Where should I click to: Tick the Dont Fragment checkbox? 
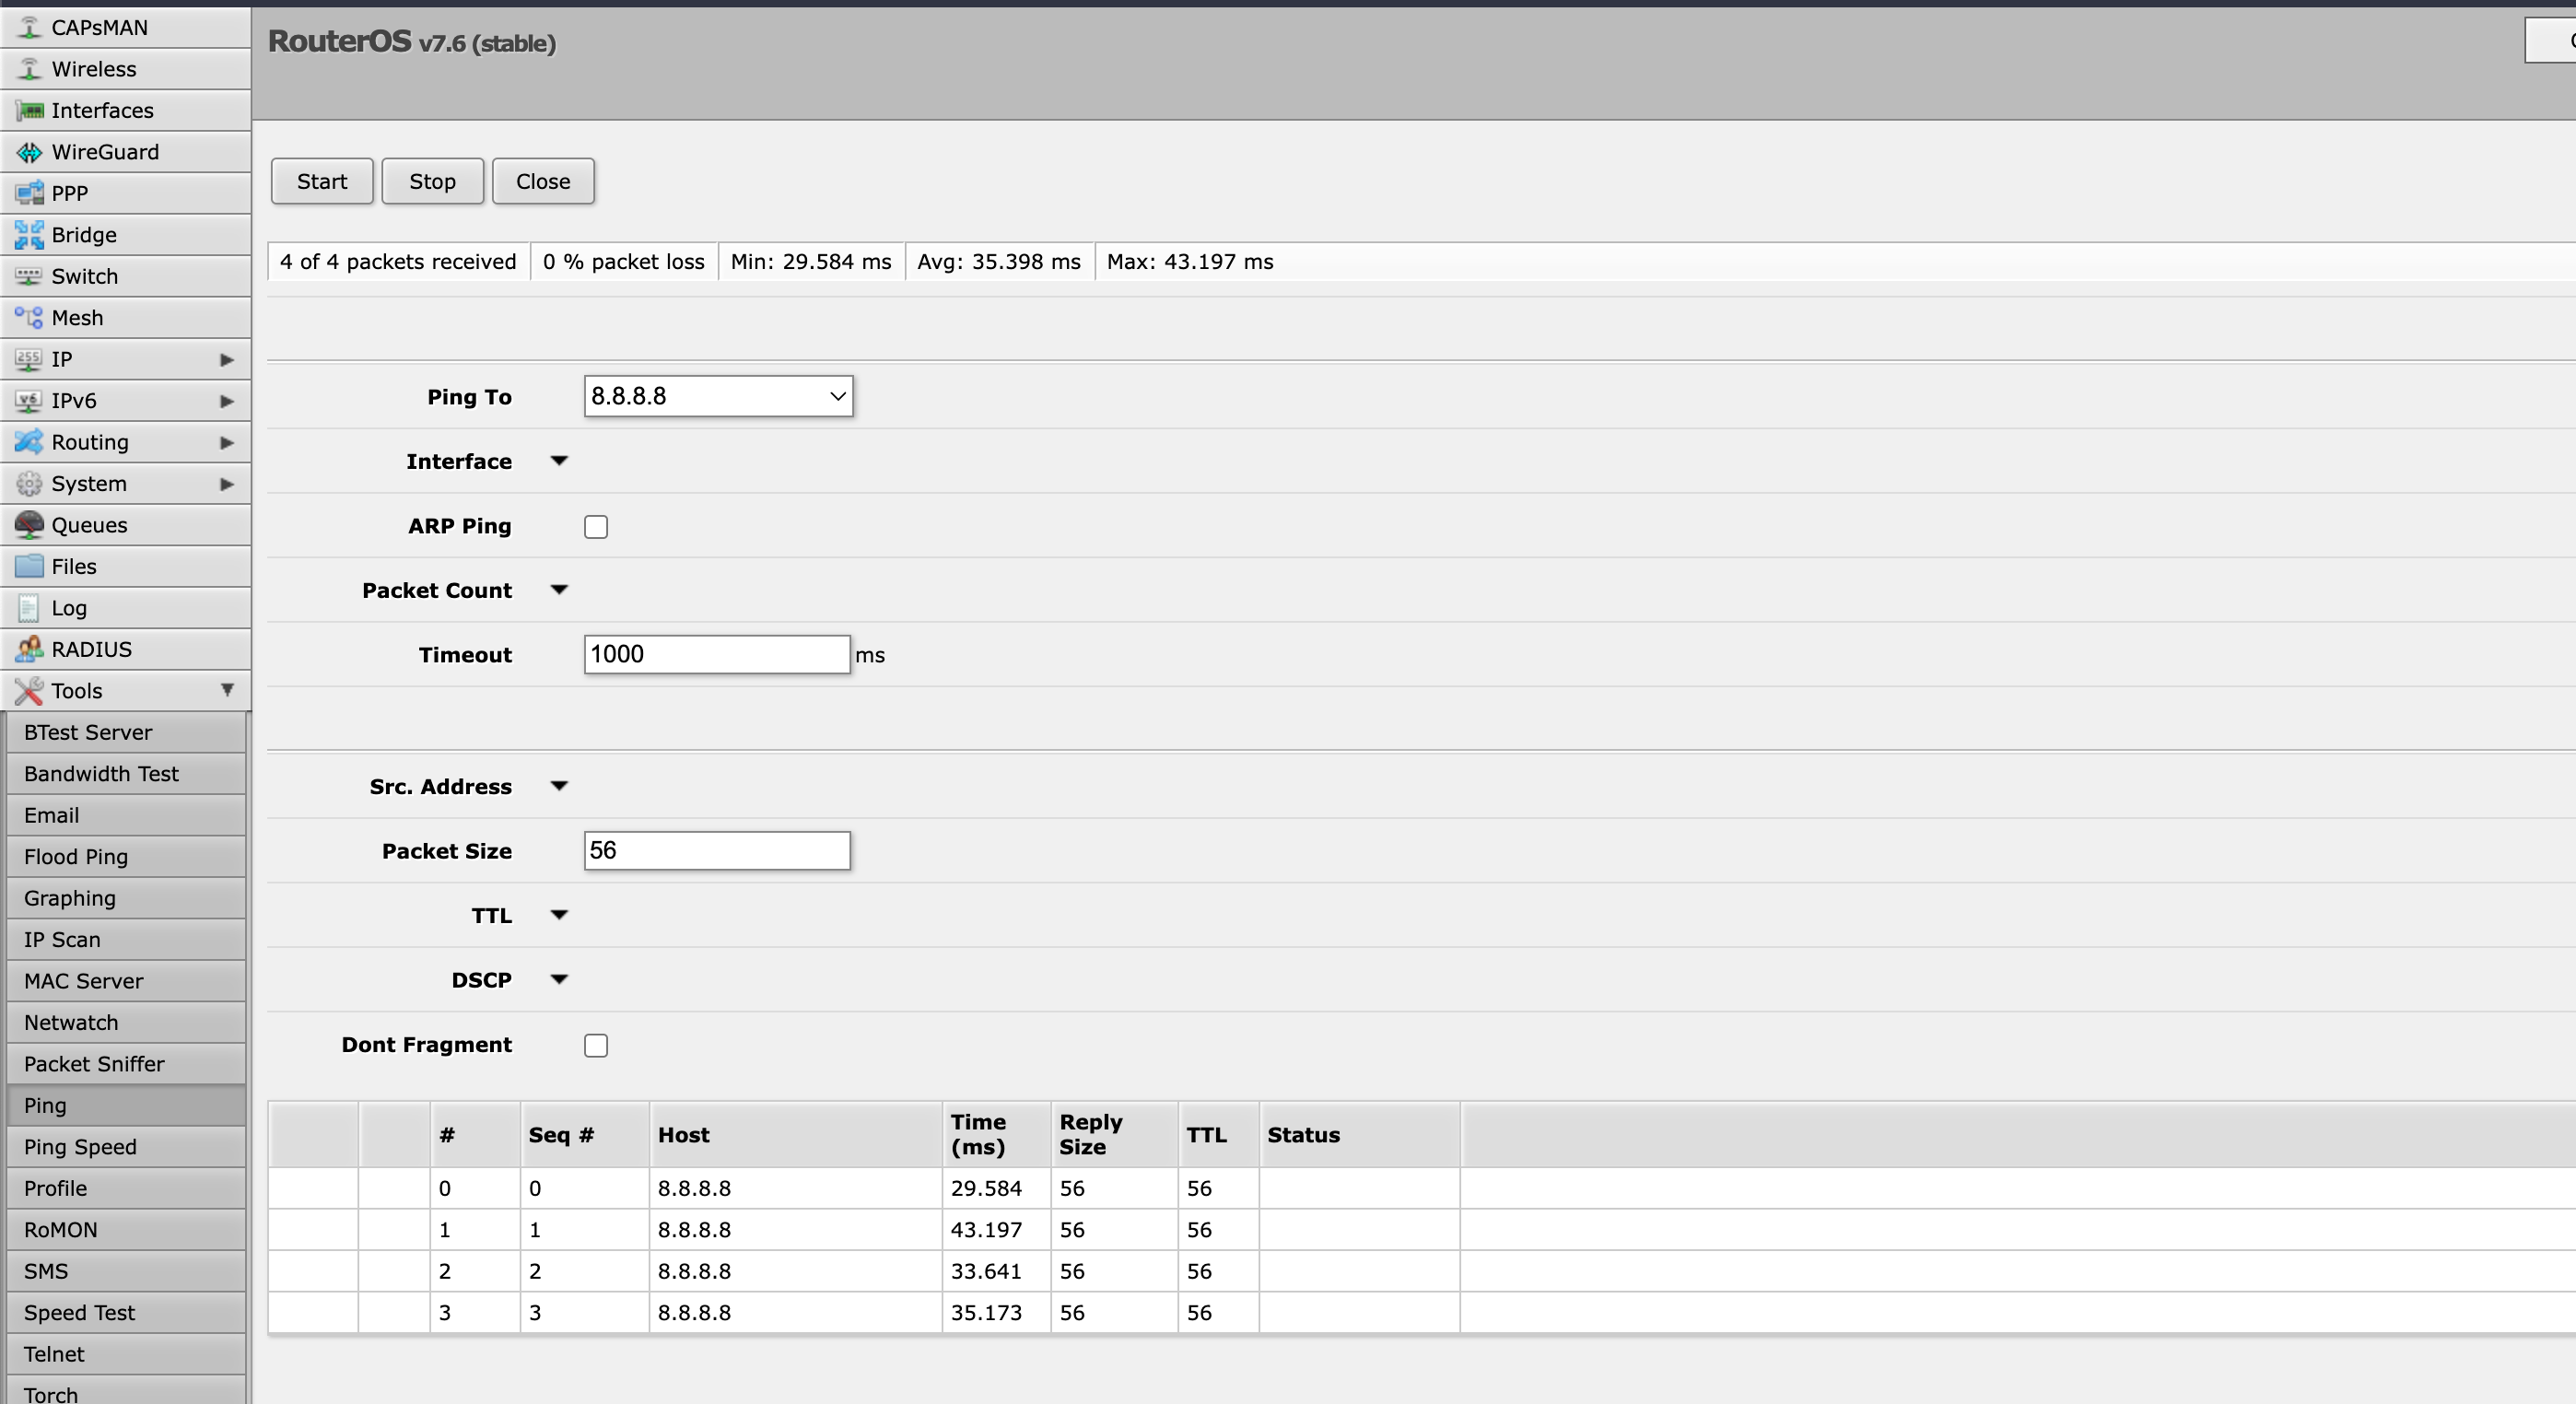tap(596, 1046)
